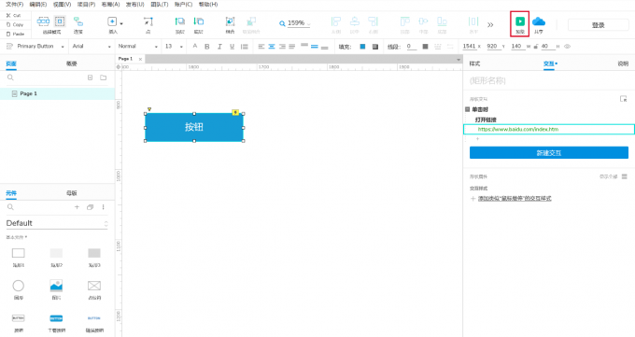Switch to the 母版 masters tab
The image size is (635, 337).
72,193
